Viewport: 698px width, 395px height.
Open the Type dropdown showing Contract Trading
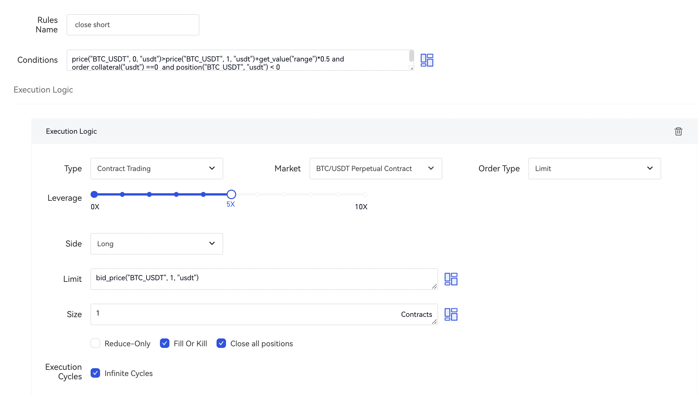pyautogui.click(x=157, y=169)
